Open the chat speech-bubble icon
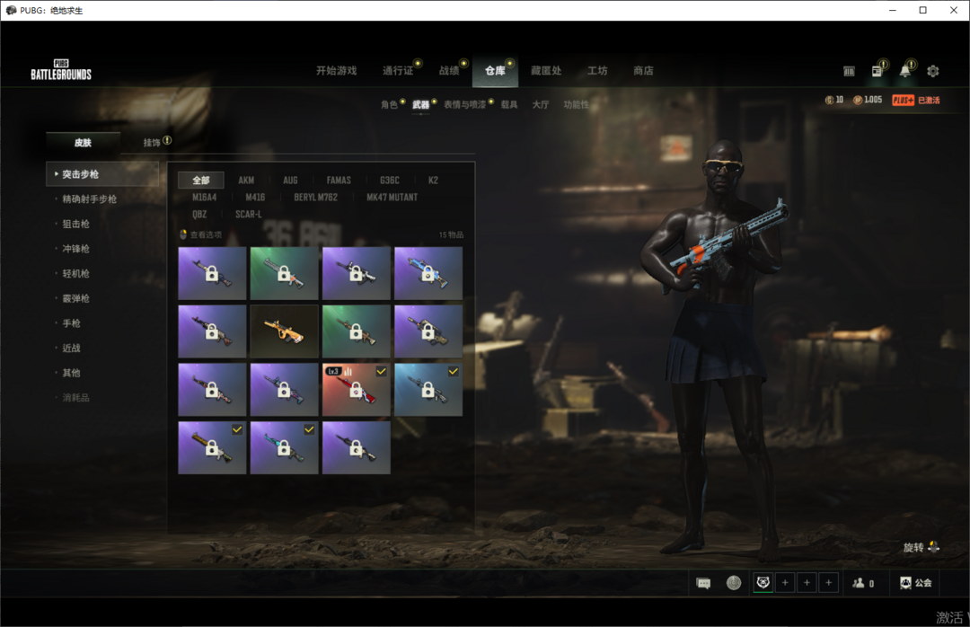Screen dimensions: 970x627 (x=703, y=583)
